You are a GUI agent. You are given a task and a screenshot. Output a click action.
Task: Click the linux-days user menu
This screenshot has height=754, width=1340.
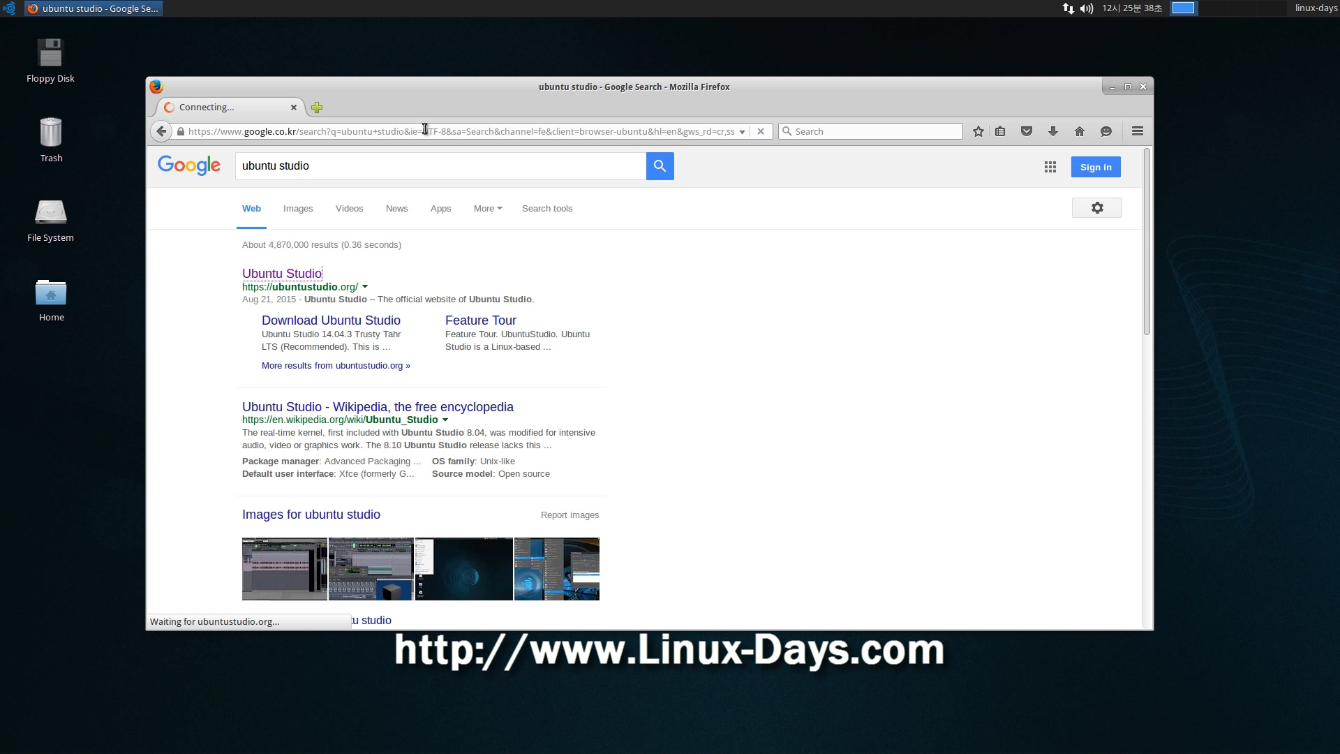tap(1316, 8)
